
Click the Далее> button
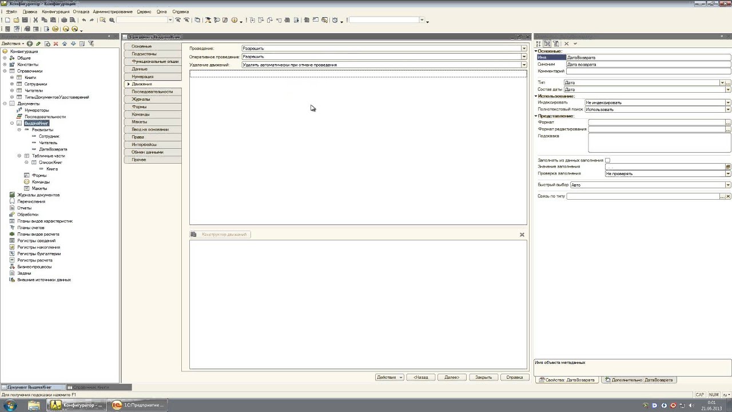[x=452, y=377]
